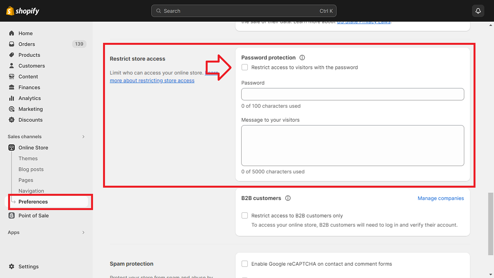Open the notifications bell
494x278 pixels.
pos(478,10)
